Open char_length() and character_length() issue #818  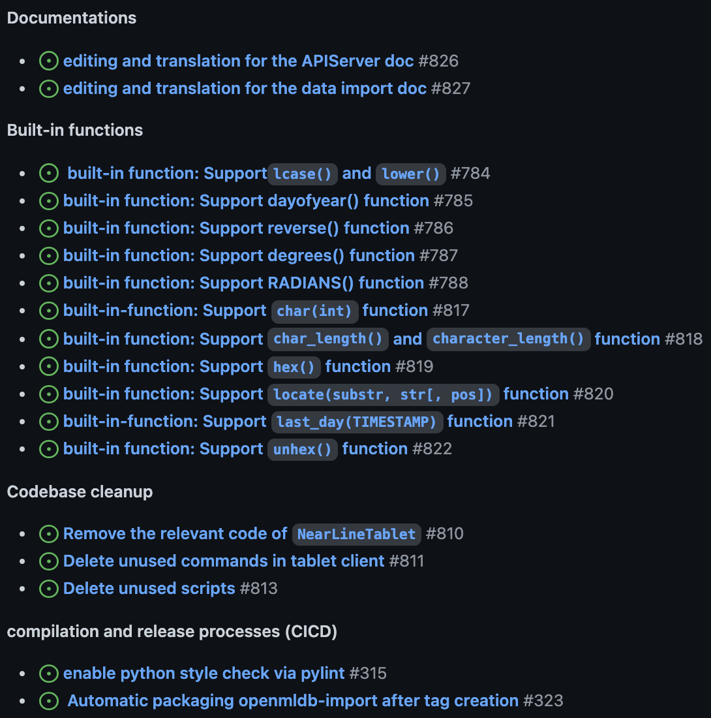(361, 339)
